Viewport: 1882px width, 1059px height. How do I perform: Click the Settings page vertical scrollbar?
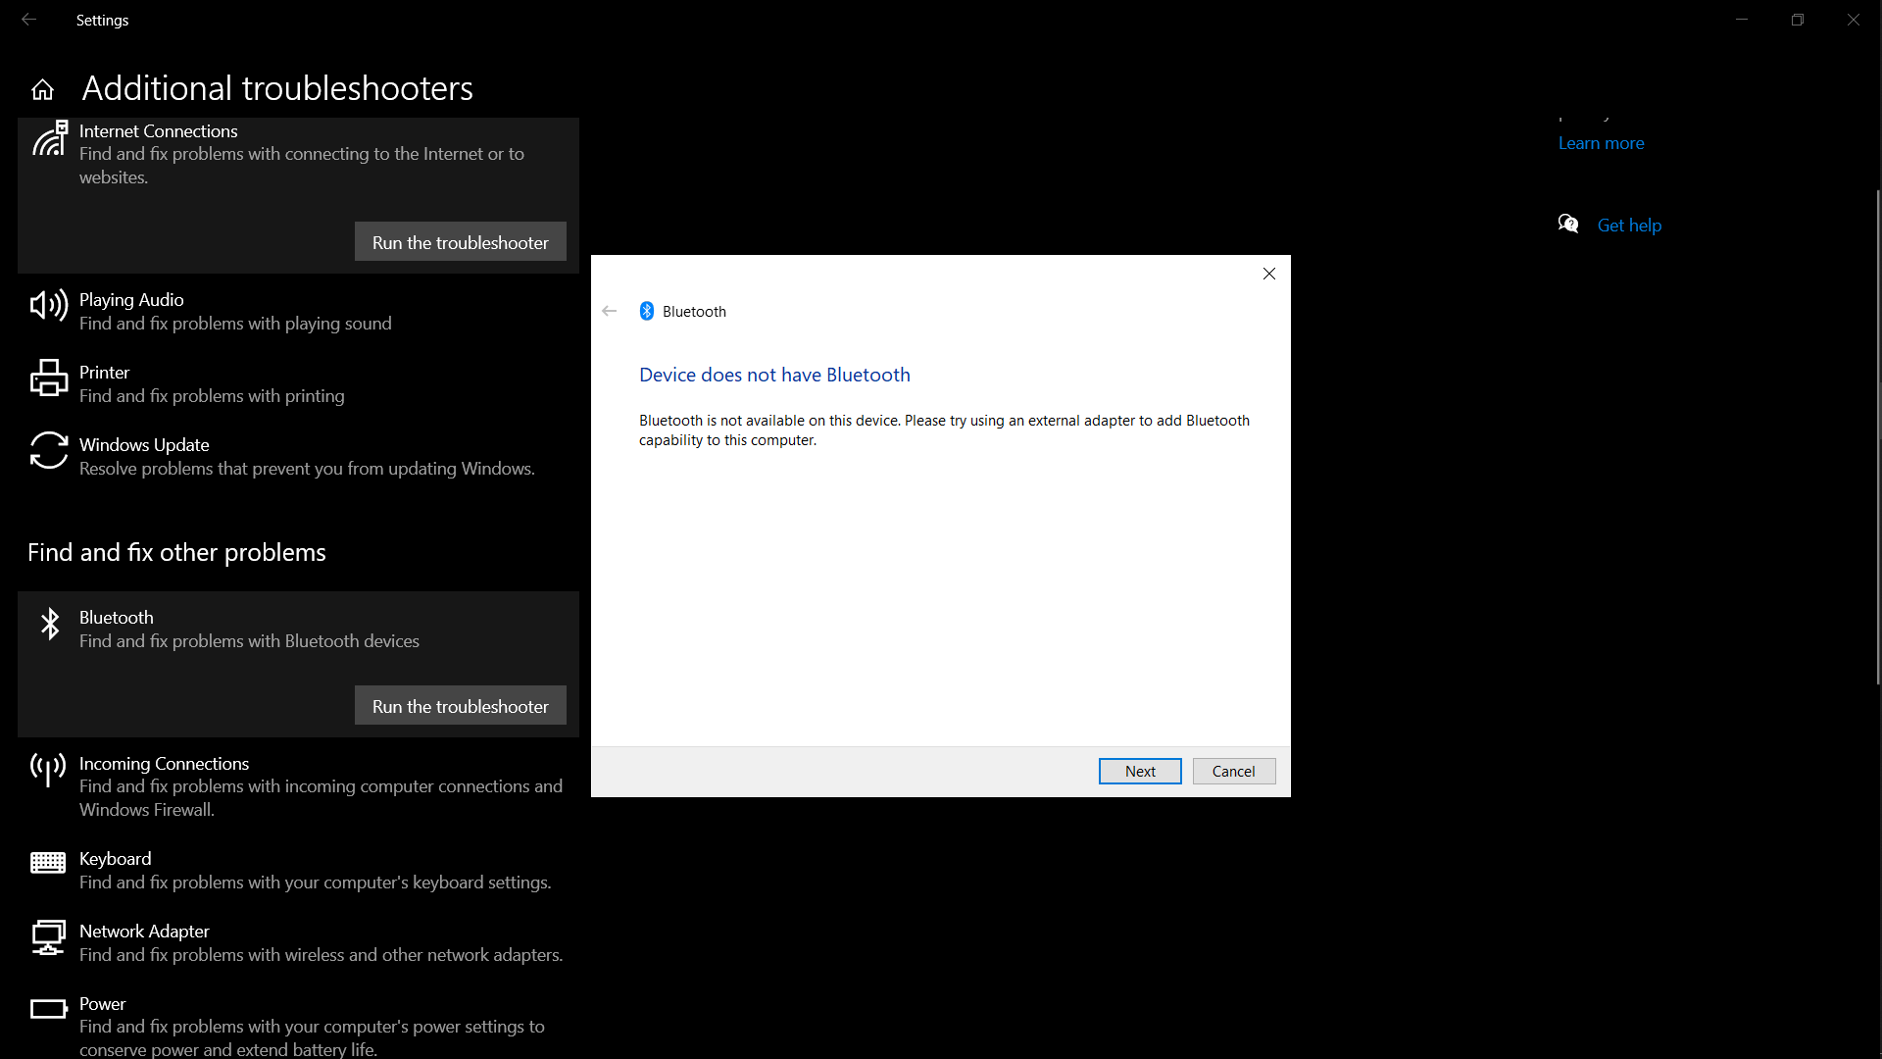(x=1878, y=436)
